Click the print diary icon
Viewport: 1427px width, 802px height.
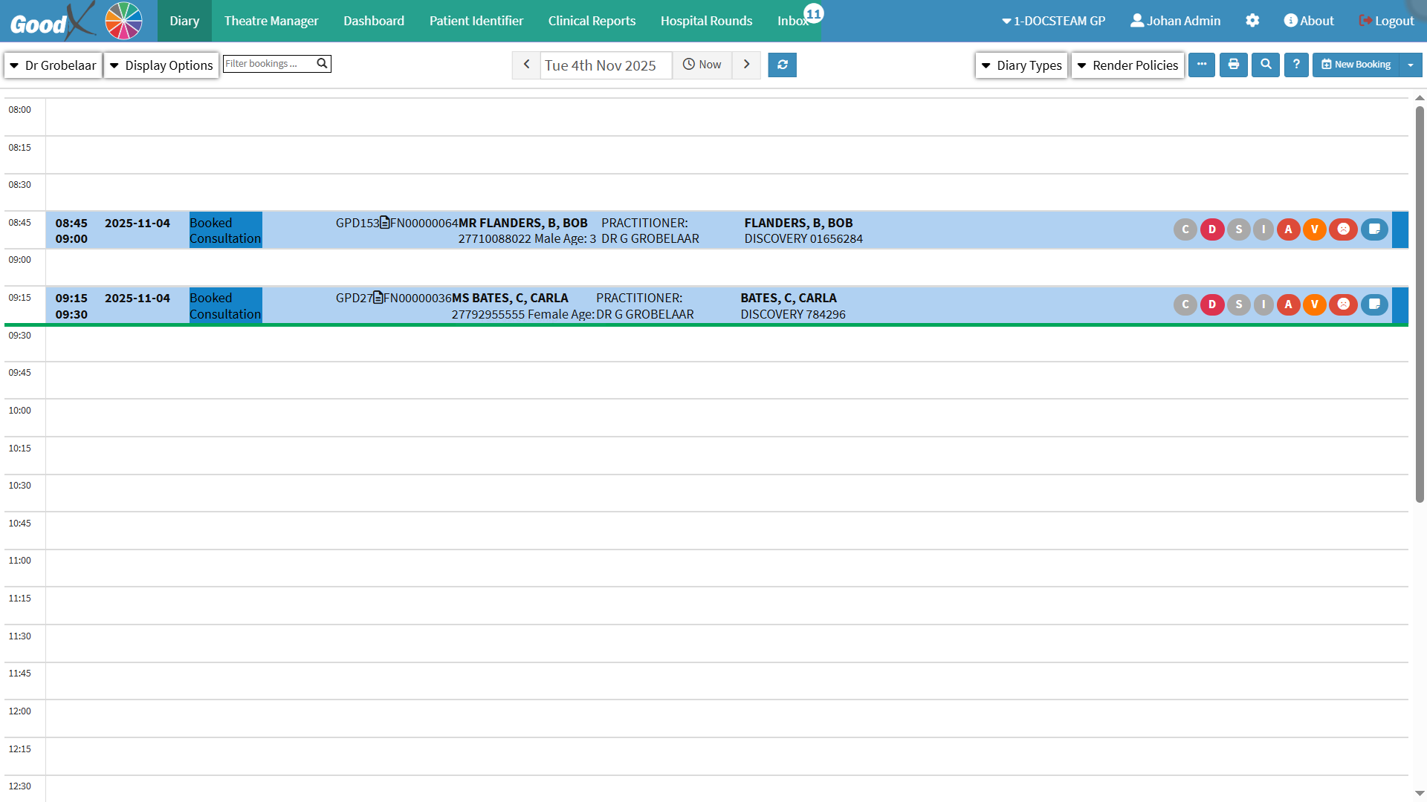pyautogui.click(x=1233, y=65)
